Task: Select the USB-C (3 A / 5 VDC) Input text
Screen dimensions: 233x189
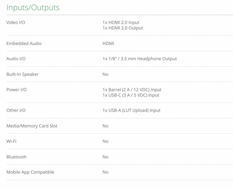Action: [131, 95]
